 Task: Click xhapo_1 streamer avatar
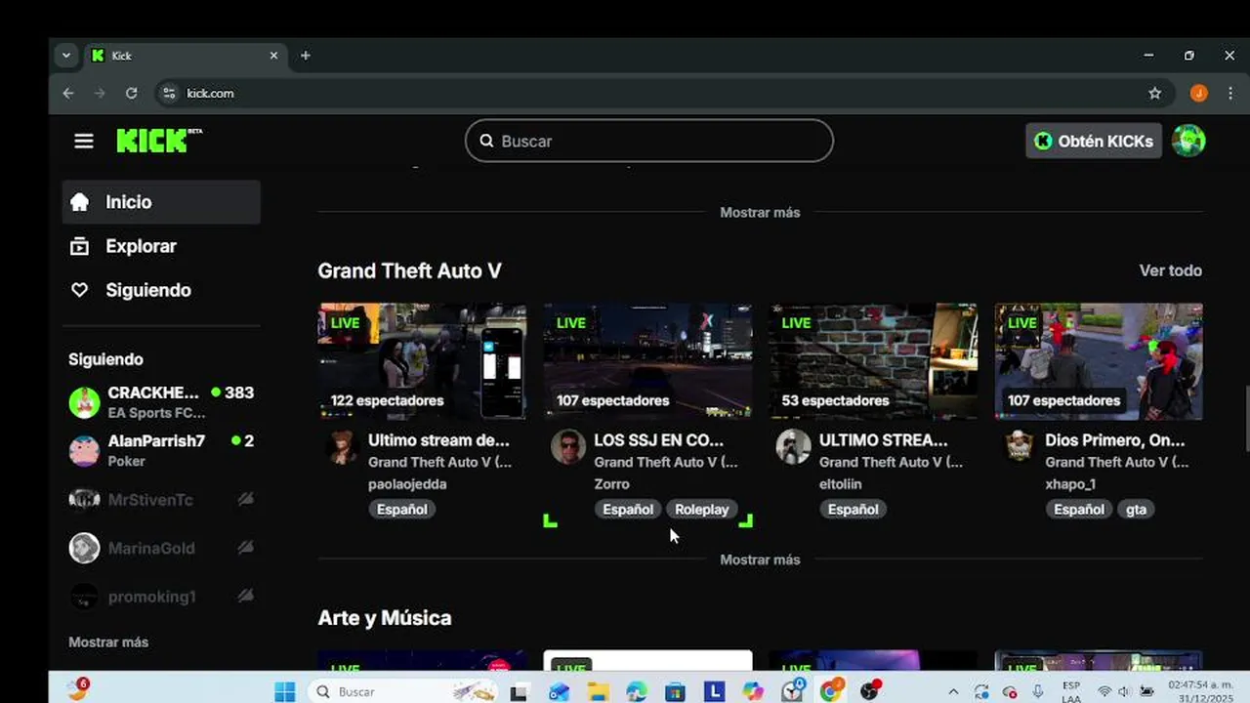[x=1020, y=447]
